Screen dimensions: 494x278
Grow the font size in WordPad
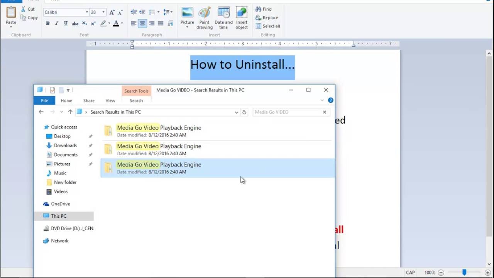click(x=112, y=12)
